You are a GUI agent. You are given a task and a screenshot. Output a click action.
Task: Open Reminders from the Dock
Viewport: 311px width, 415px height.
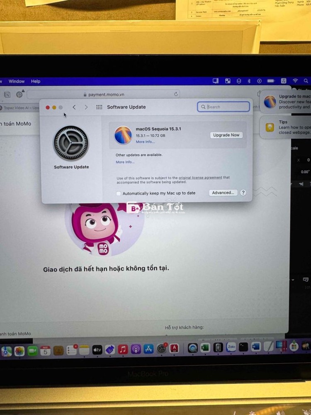click(71, 351)
